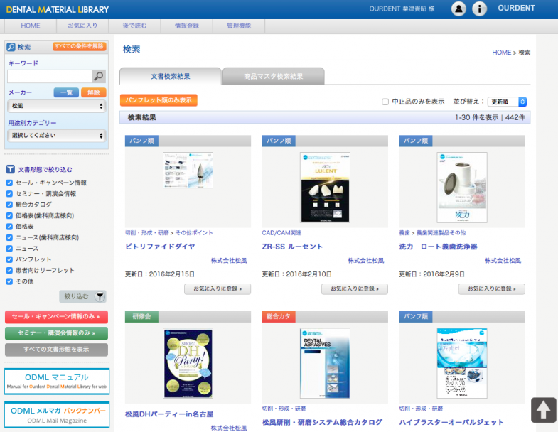Click すべての条件を解除 button
Viewport: 558px width, 432px height.
point(80,46)
